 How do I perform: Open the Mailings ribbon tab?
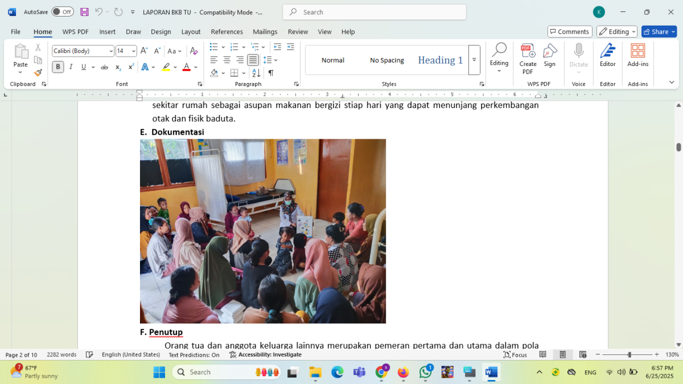265,32
